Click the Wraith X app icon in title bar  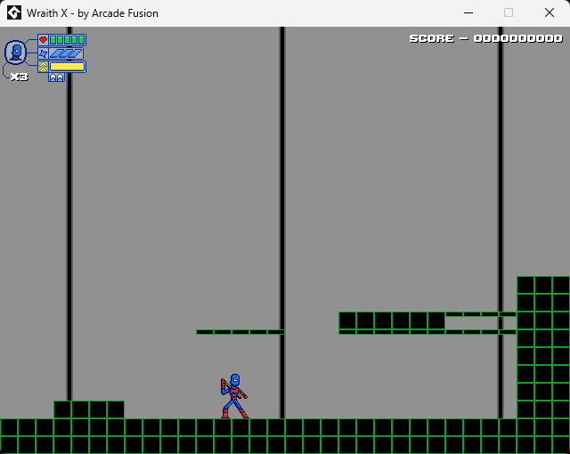pos(14,12)
